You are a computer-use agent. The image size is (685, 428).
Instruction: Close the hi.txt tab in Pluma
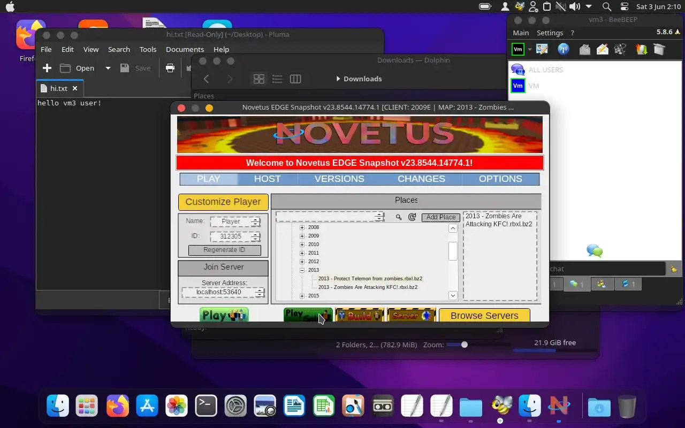(x=75, y=88)
